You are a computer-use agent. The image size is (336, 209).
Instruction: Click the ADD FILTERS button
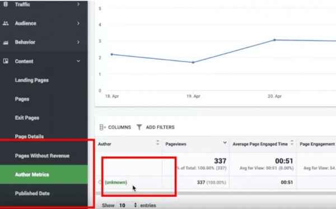pos(156,127)
